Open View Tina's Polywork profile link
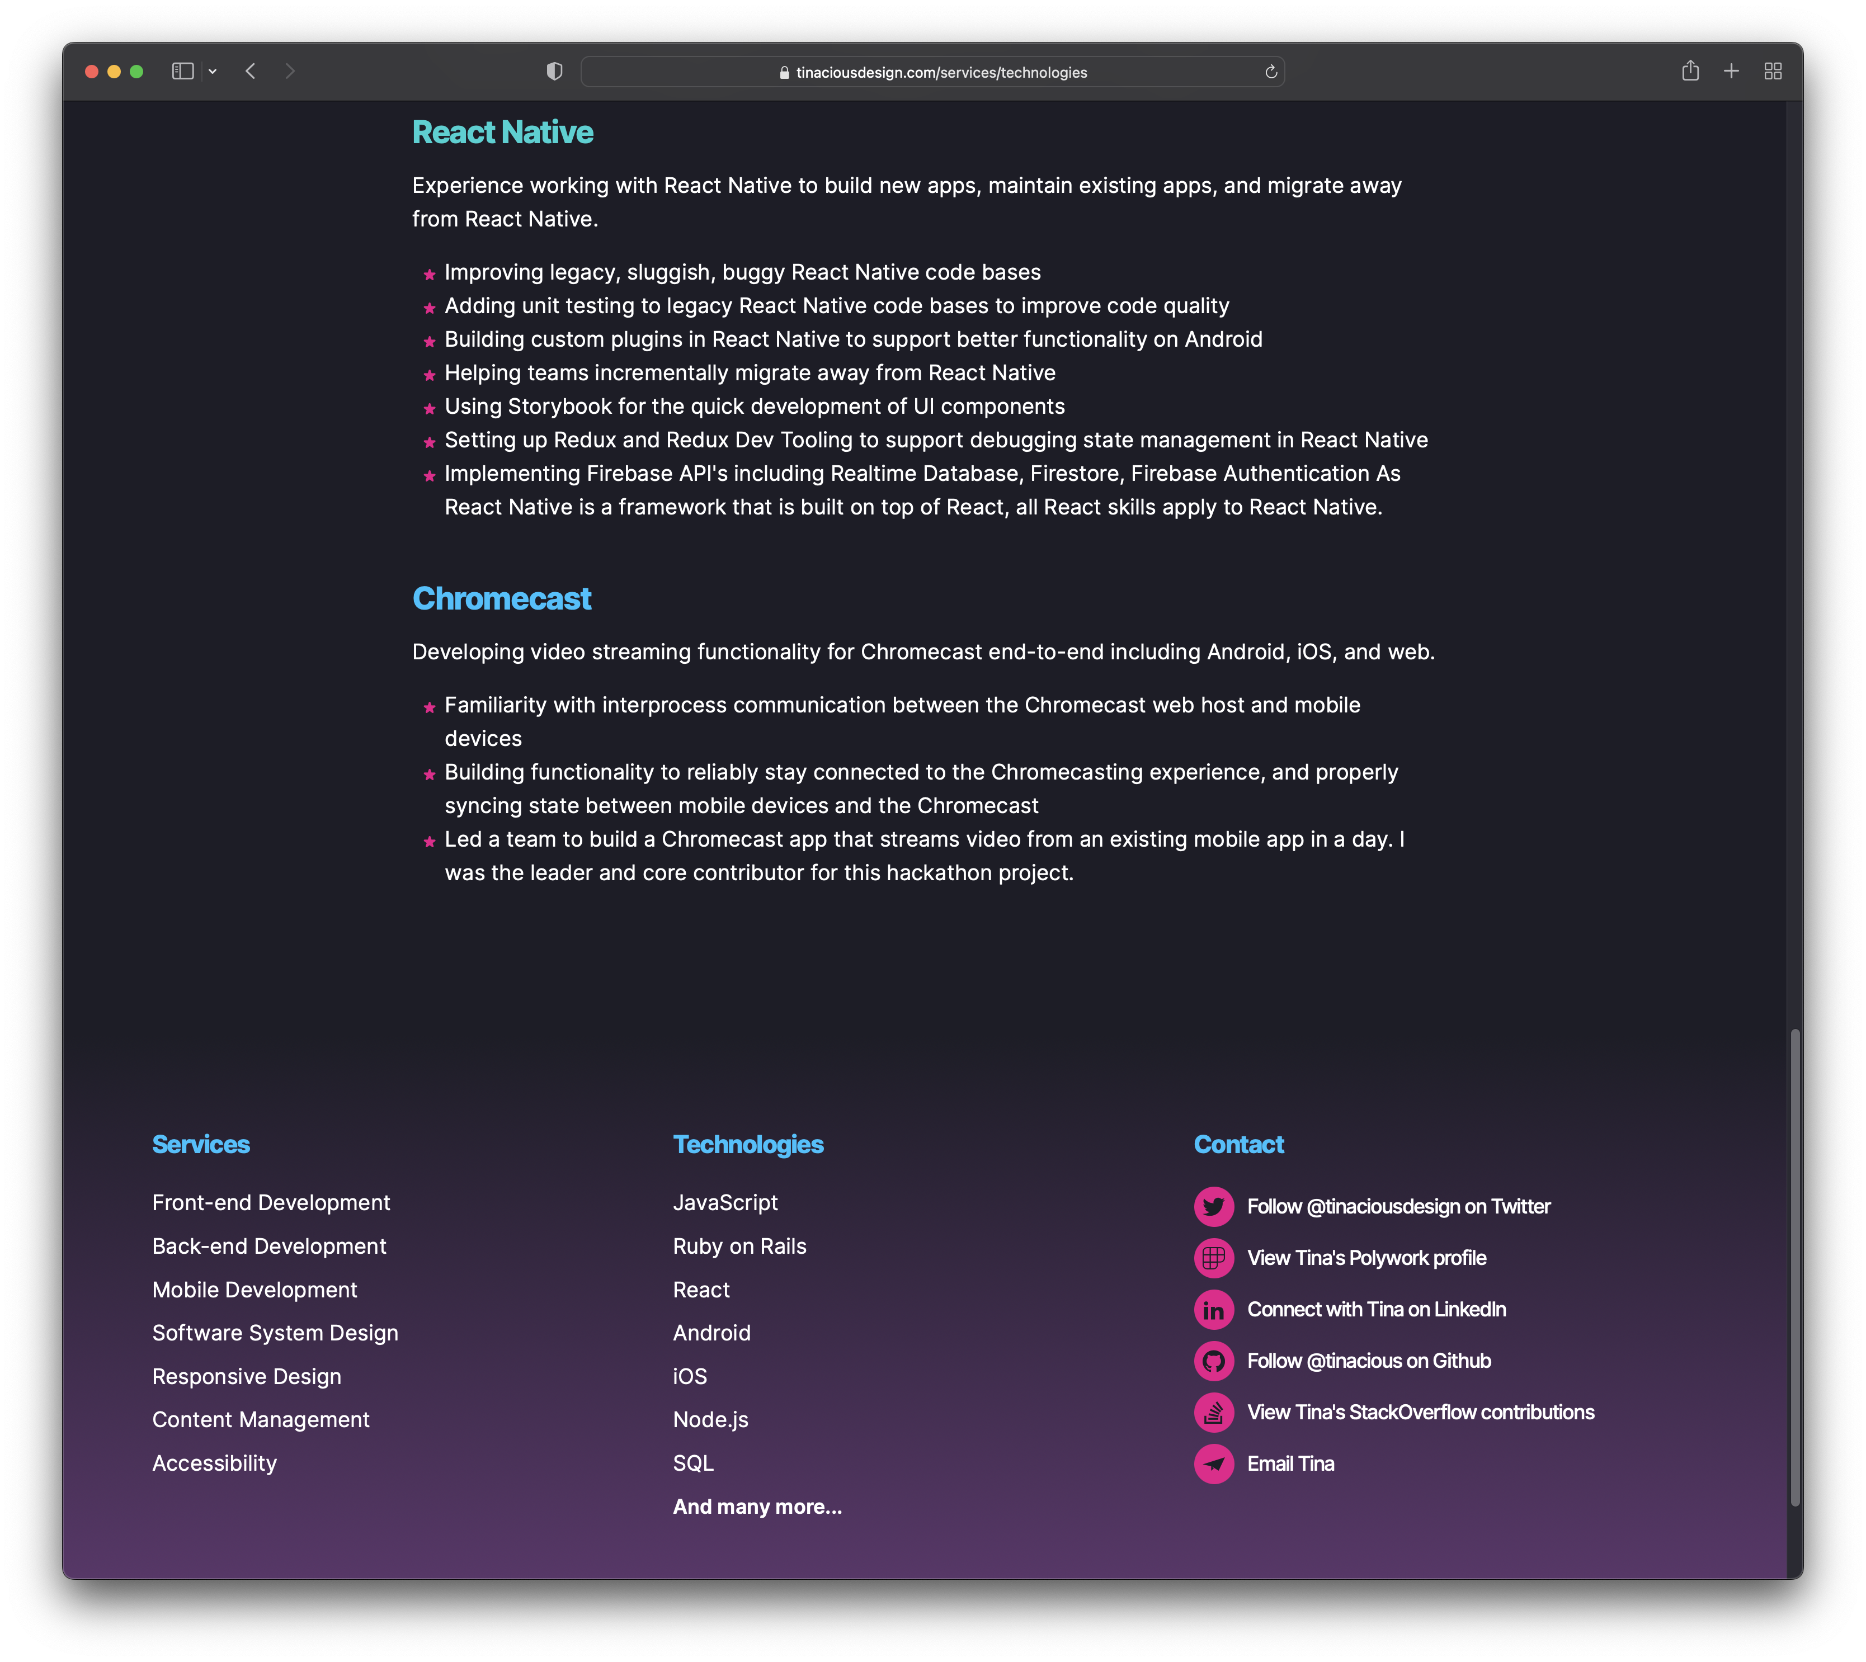The image size is (1866, 1662). coord(1366,1258)
